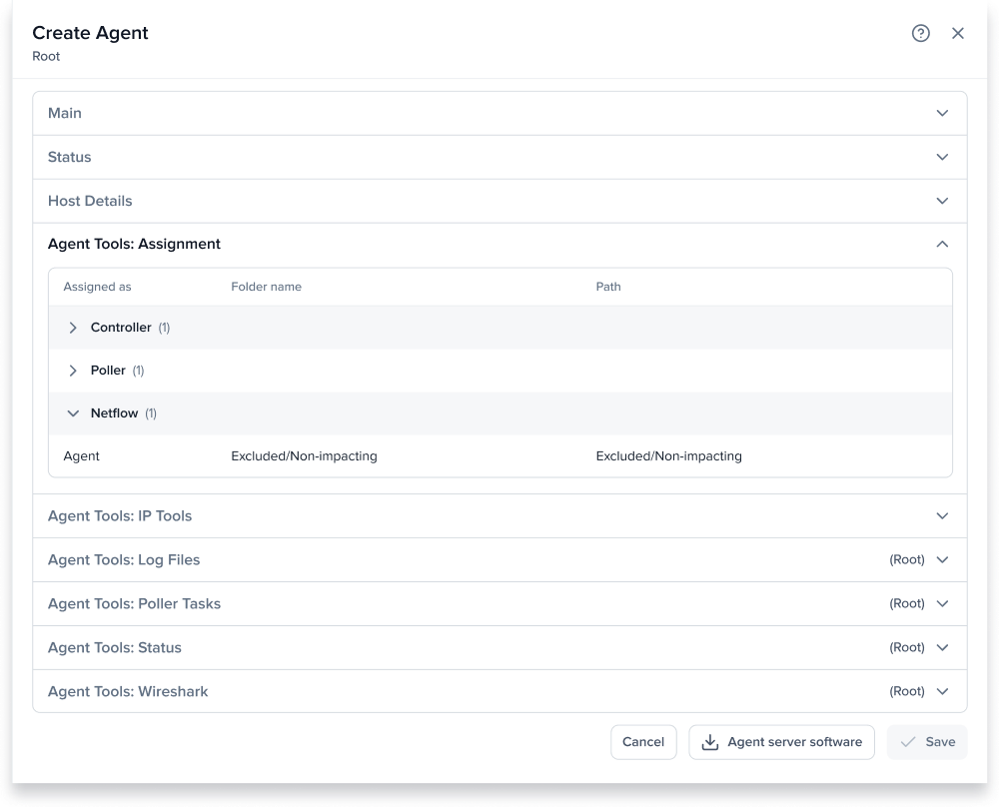Click the Agent server software text label

pyautogui.click(x=794, y=742)
